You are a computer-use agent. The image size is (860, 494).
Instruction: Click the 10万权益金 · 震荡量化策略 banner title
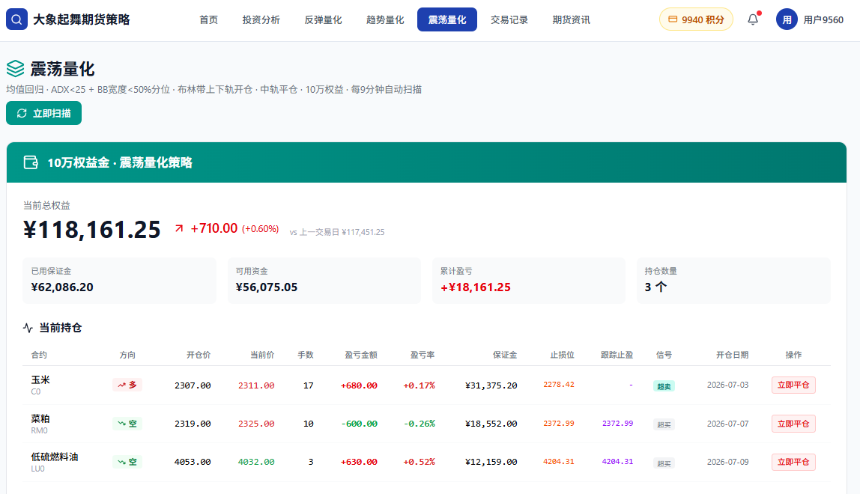point(120,162)
